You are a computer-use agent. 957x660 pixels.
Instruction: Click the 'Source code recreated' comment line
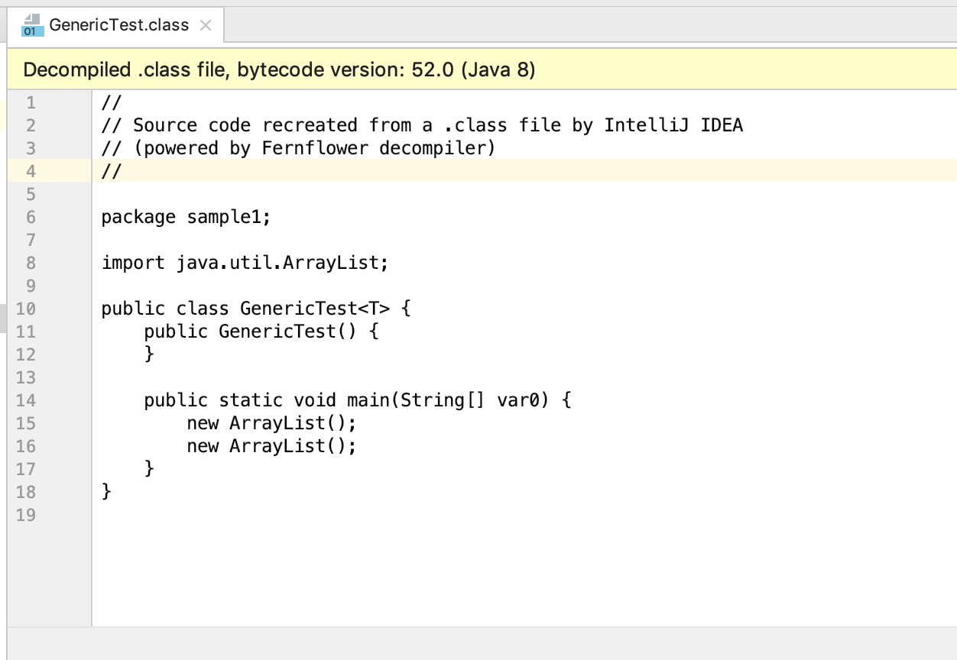click(422, 125)
